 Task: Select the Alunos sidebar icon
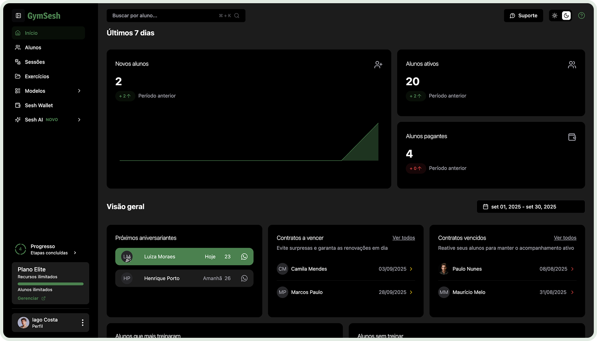[17, 47]
